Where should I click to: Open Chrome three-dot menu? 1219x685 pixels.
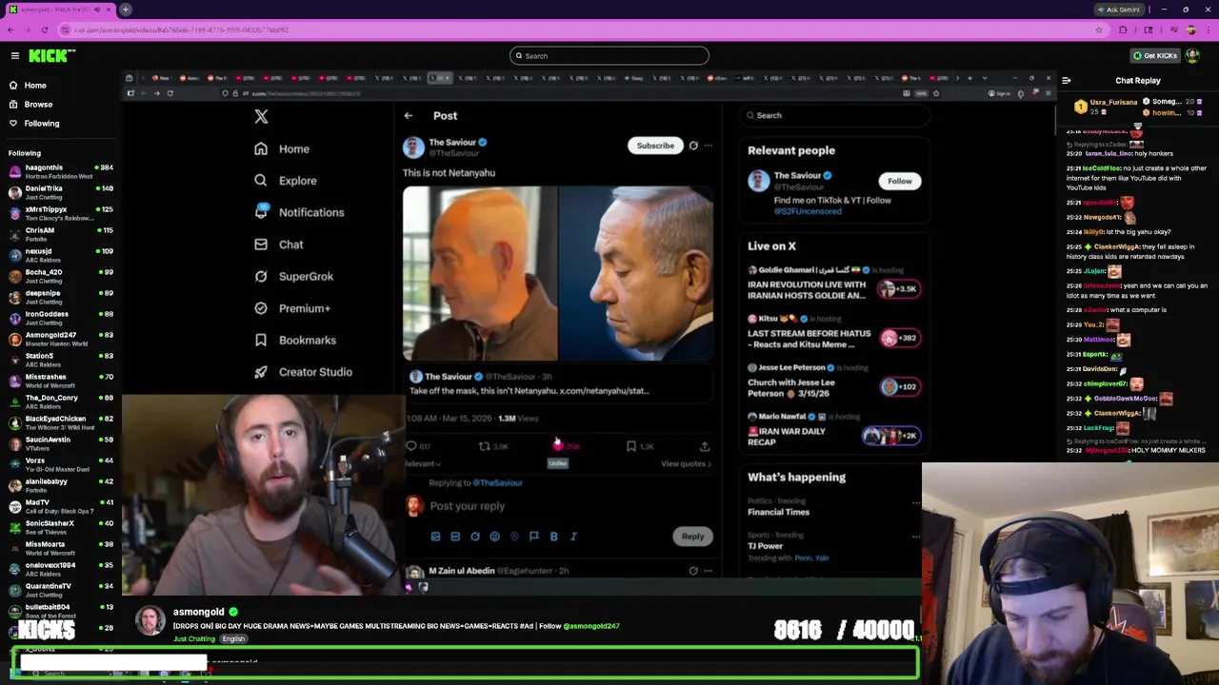(1208, 29)
